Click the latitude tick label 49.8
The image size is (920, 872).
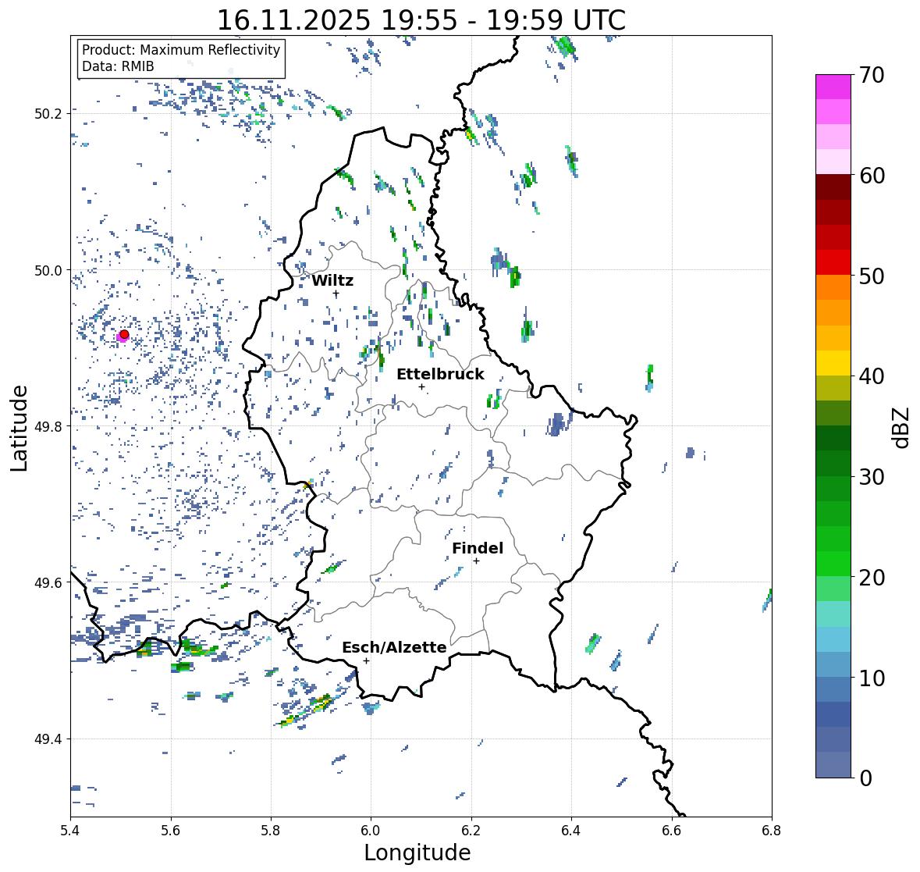pyautogui.click(x=48, y=426)
